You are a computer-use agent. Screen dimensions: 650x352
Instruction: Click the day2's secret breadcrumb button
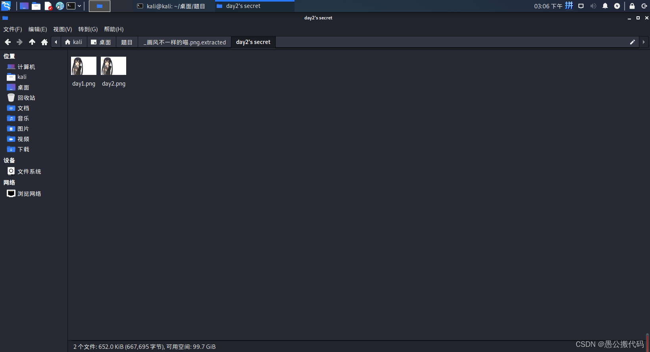tap(253, 42)
